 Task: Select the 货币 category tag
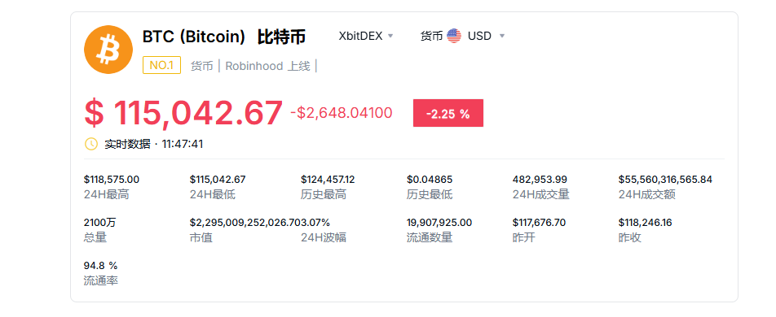coord(201,66)
